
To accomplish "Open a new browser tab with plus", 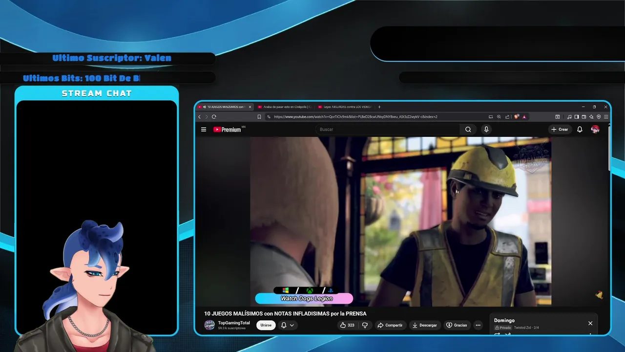I will (379, 107).
